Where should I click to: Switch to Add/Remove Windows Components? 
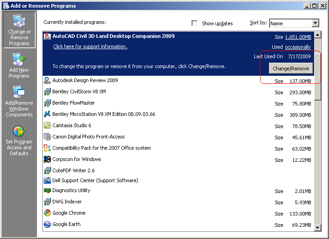coord(19,102)
